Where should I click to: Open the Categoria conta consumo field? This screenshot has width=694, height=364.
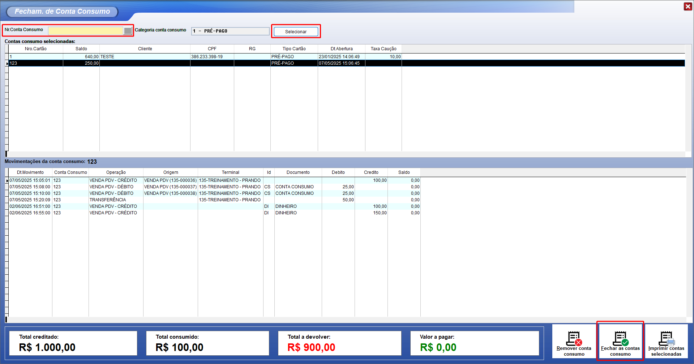(x=230, y=31)
